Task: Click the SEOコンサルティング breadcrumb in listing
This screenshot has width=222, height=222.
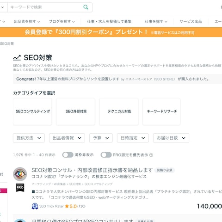Action: coord(99,184)
